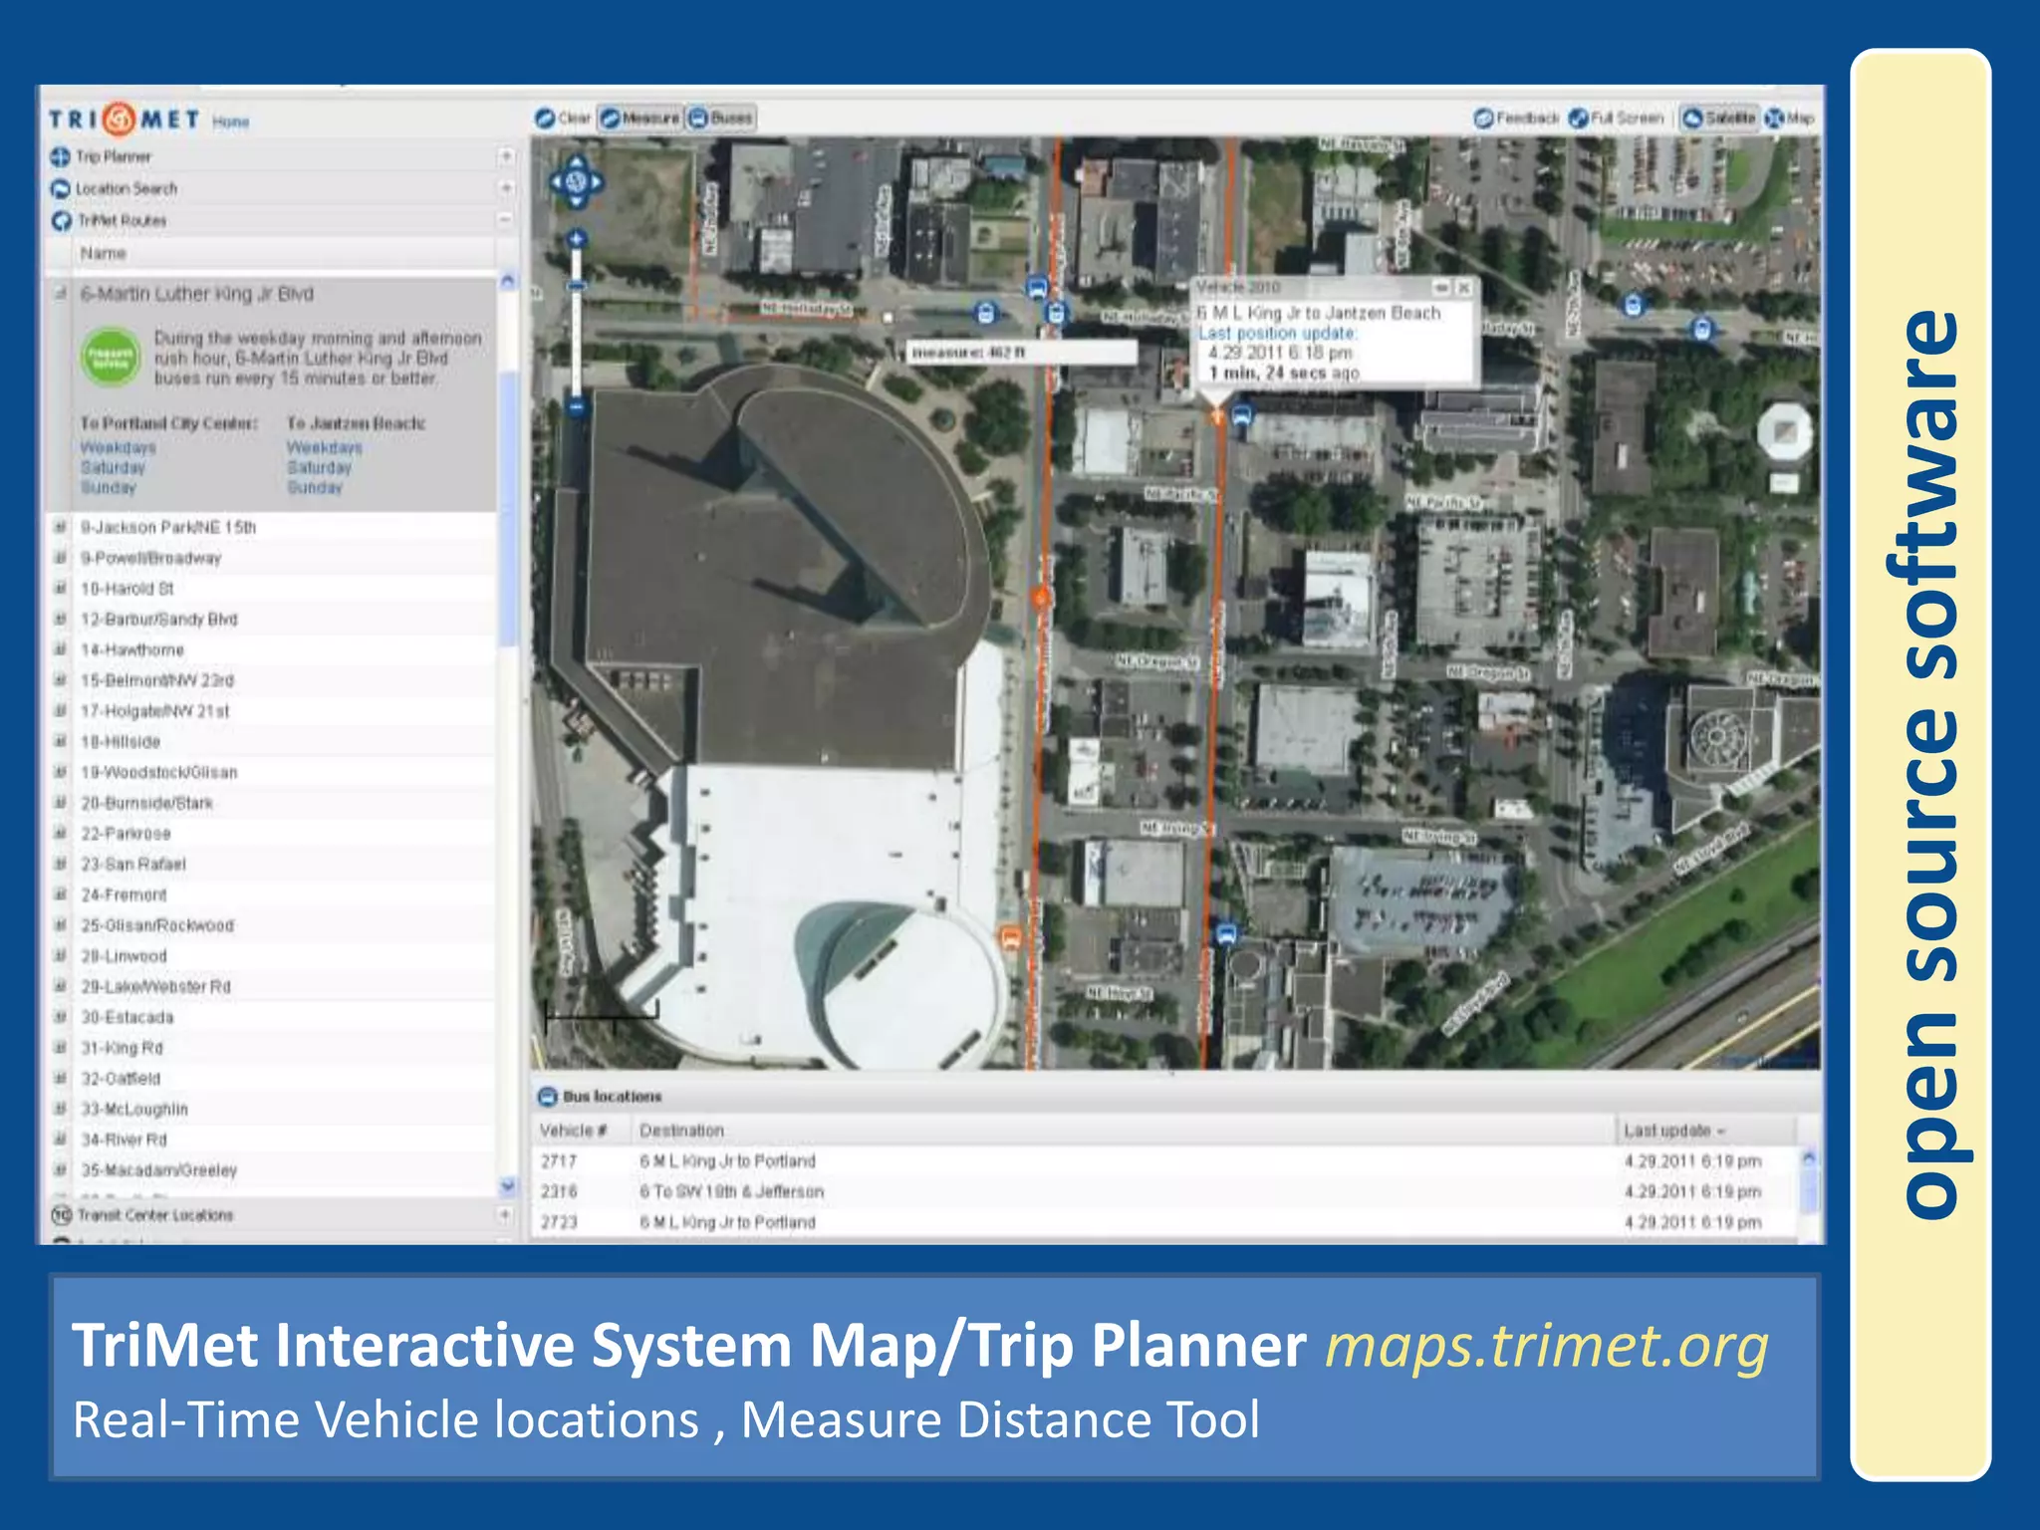2040x1530 pixels.
Task: Close the Vehicle 2010 info popup
Action: tap(1463, 288)
